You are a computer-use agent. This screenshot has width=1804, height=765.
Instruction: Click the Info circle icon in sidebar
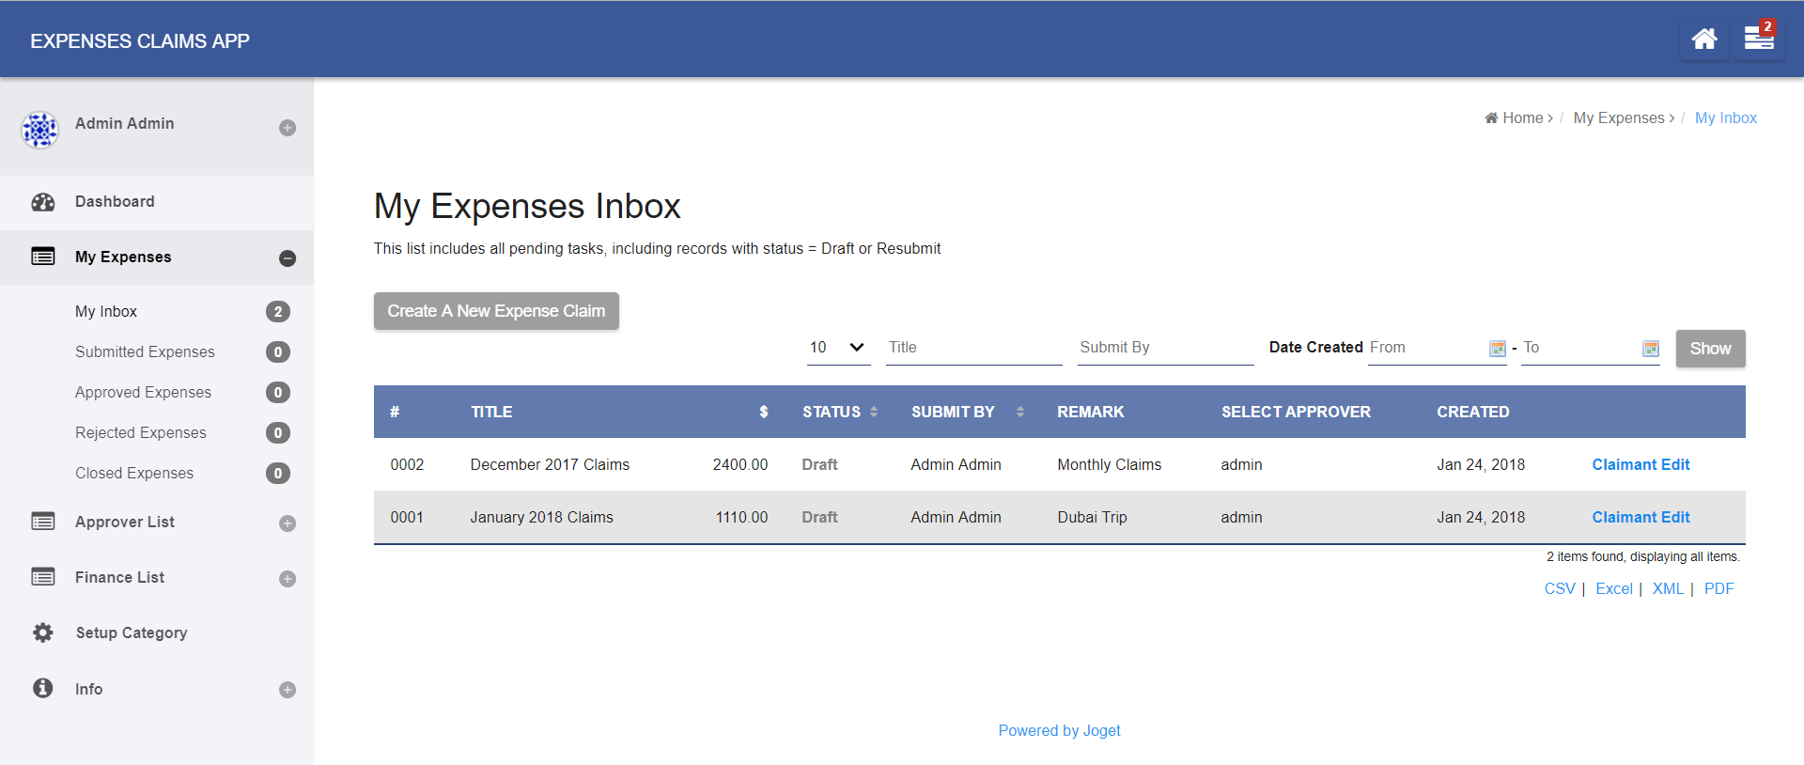[x=43, y=688]
